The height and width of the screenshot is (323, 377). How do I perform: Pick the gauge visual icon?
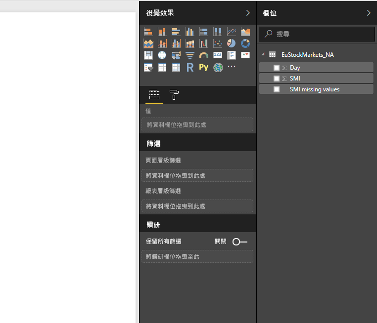click(x=204, y=55)
